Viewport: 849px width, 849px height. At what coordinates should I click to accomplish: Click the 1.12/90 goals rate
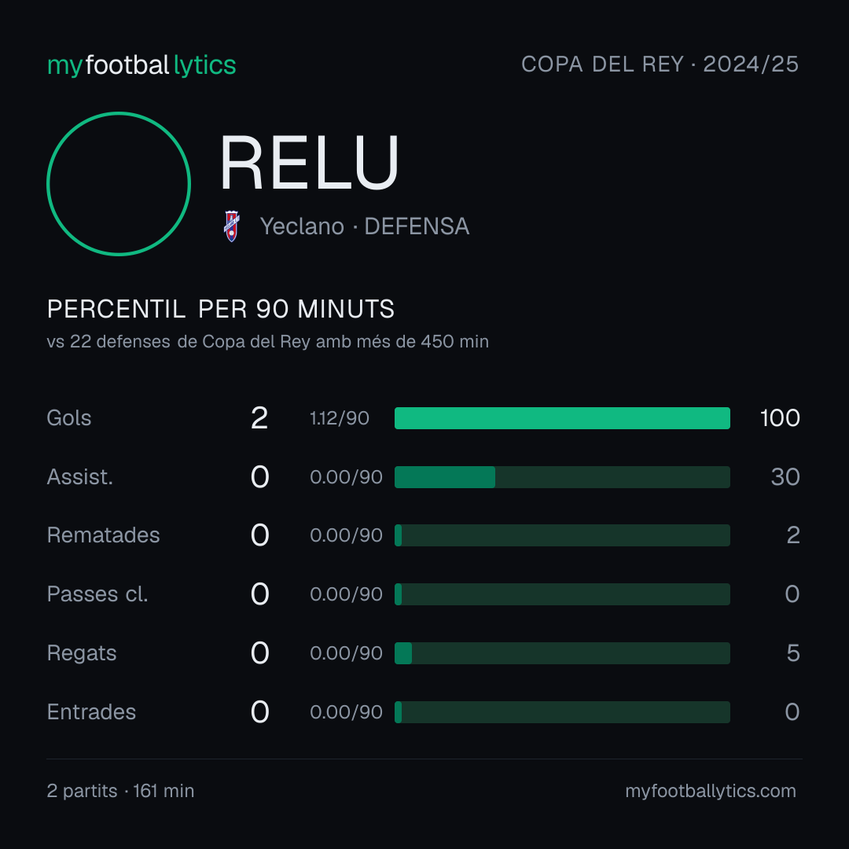coord(340,418)
